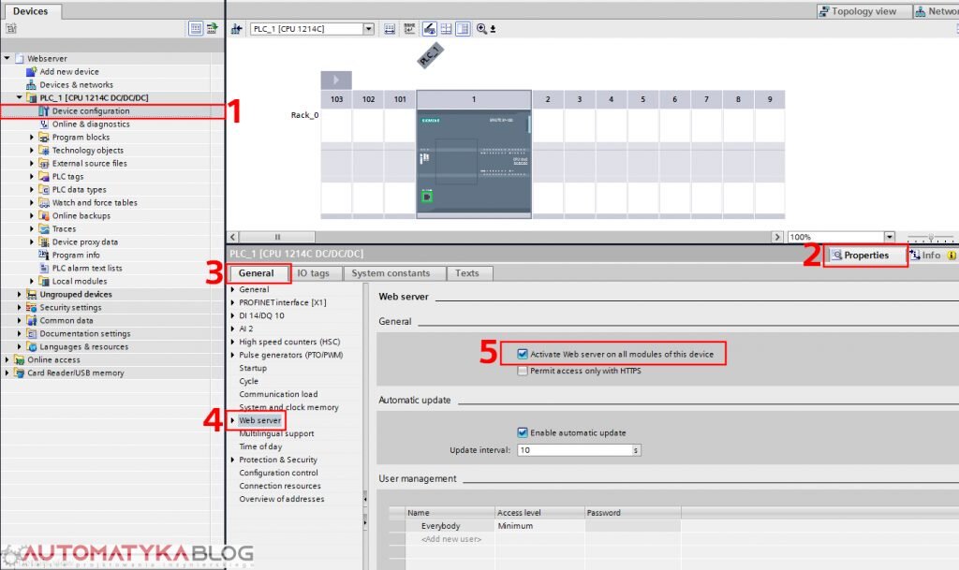Switch to the IO tags tab

pos(313,273)
